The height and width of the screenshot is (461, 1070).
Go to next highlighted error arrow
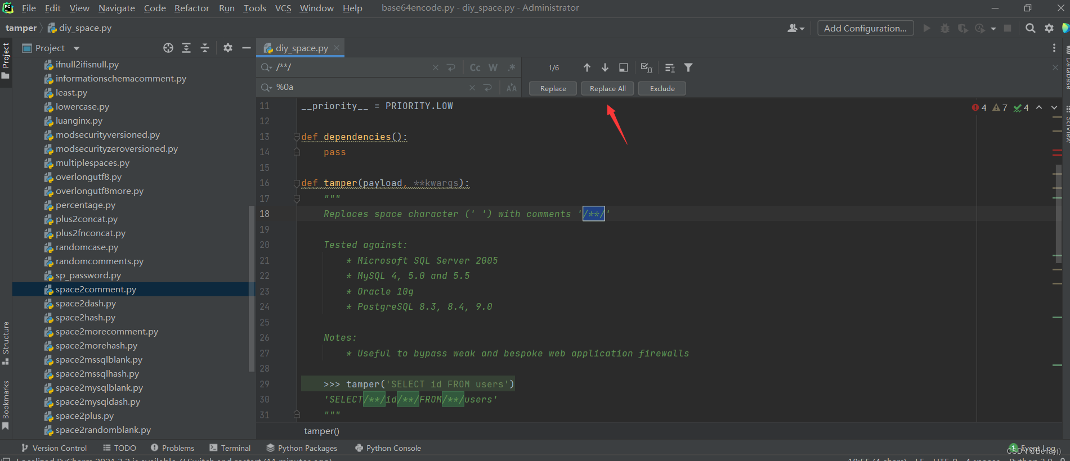(1054, 107)
